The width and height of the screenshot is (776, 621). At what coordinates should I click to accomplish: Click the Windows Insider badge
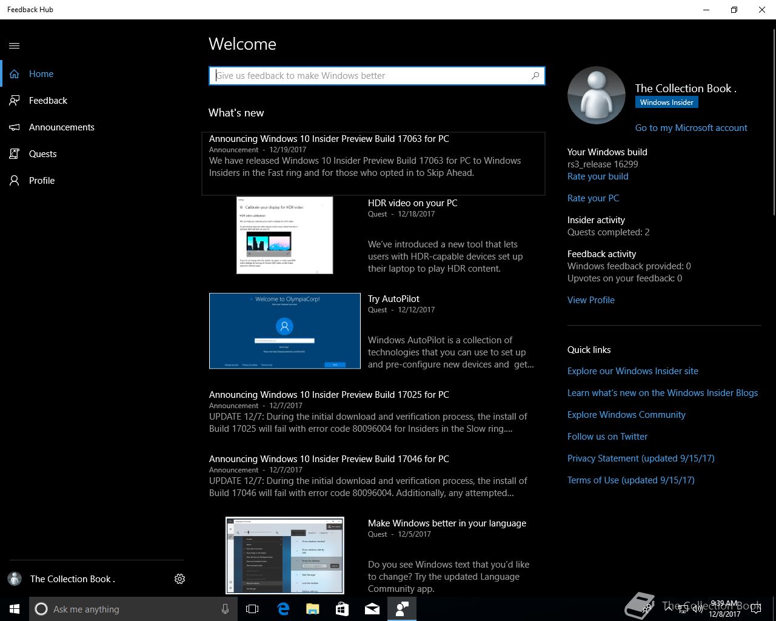(667, 102)
